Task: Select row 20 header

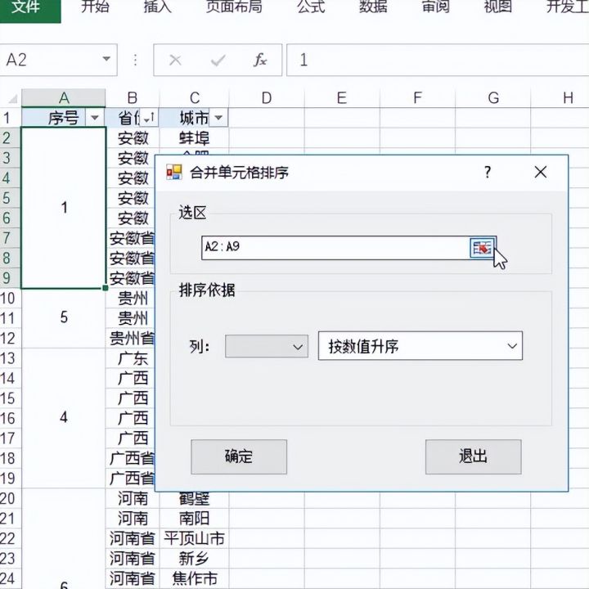Action: tap(10, 498)
